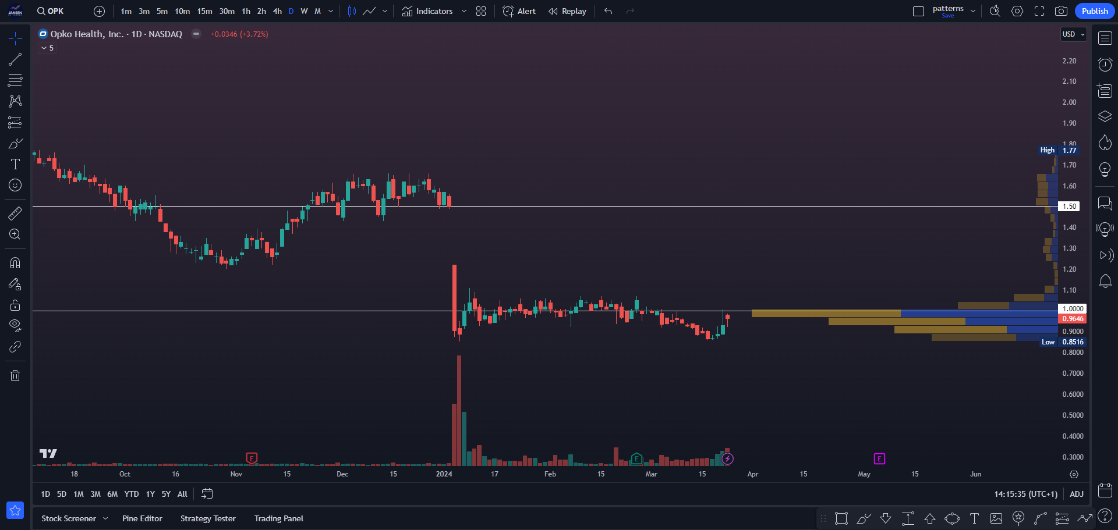This screenshot has height=530, width=1118.
Task: Select the ruler measure tool
Action: click(x=15, y=214)
